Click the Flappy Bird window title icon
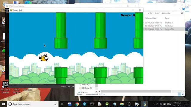 [x=11, y=10]
